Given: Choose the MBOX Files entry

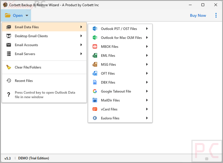Looking at the screenshot, I should click(120, 46).
